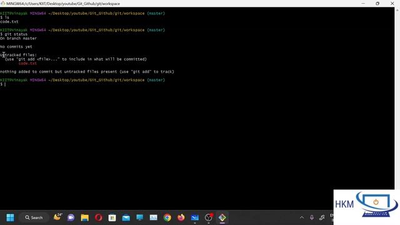Screen dimensions: 400x225
Task: Open the purple video chat app
Action: (71, 217)
